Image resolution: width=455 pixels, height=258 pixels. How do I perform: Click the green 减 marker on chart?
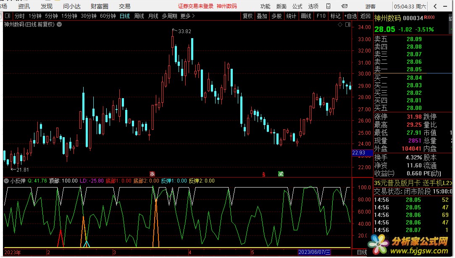[x=281, y=174]
